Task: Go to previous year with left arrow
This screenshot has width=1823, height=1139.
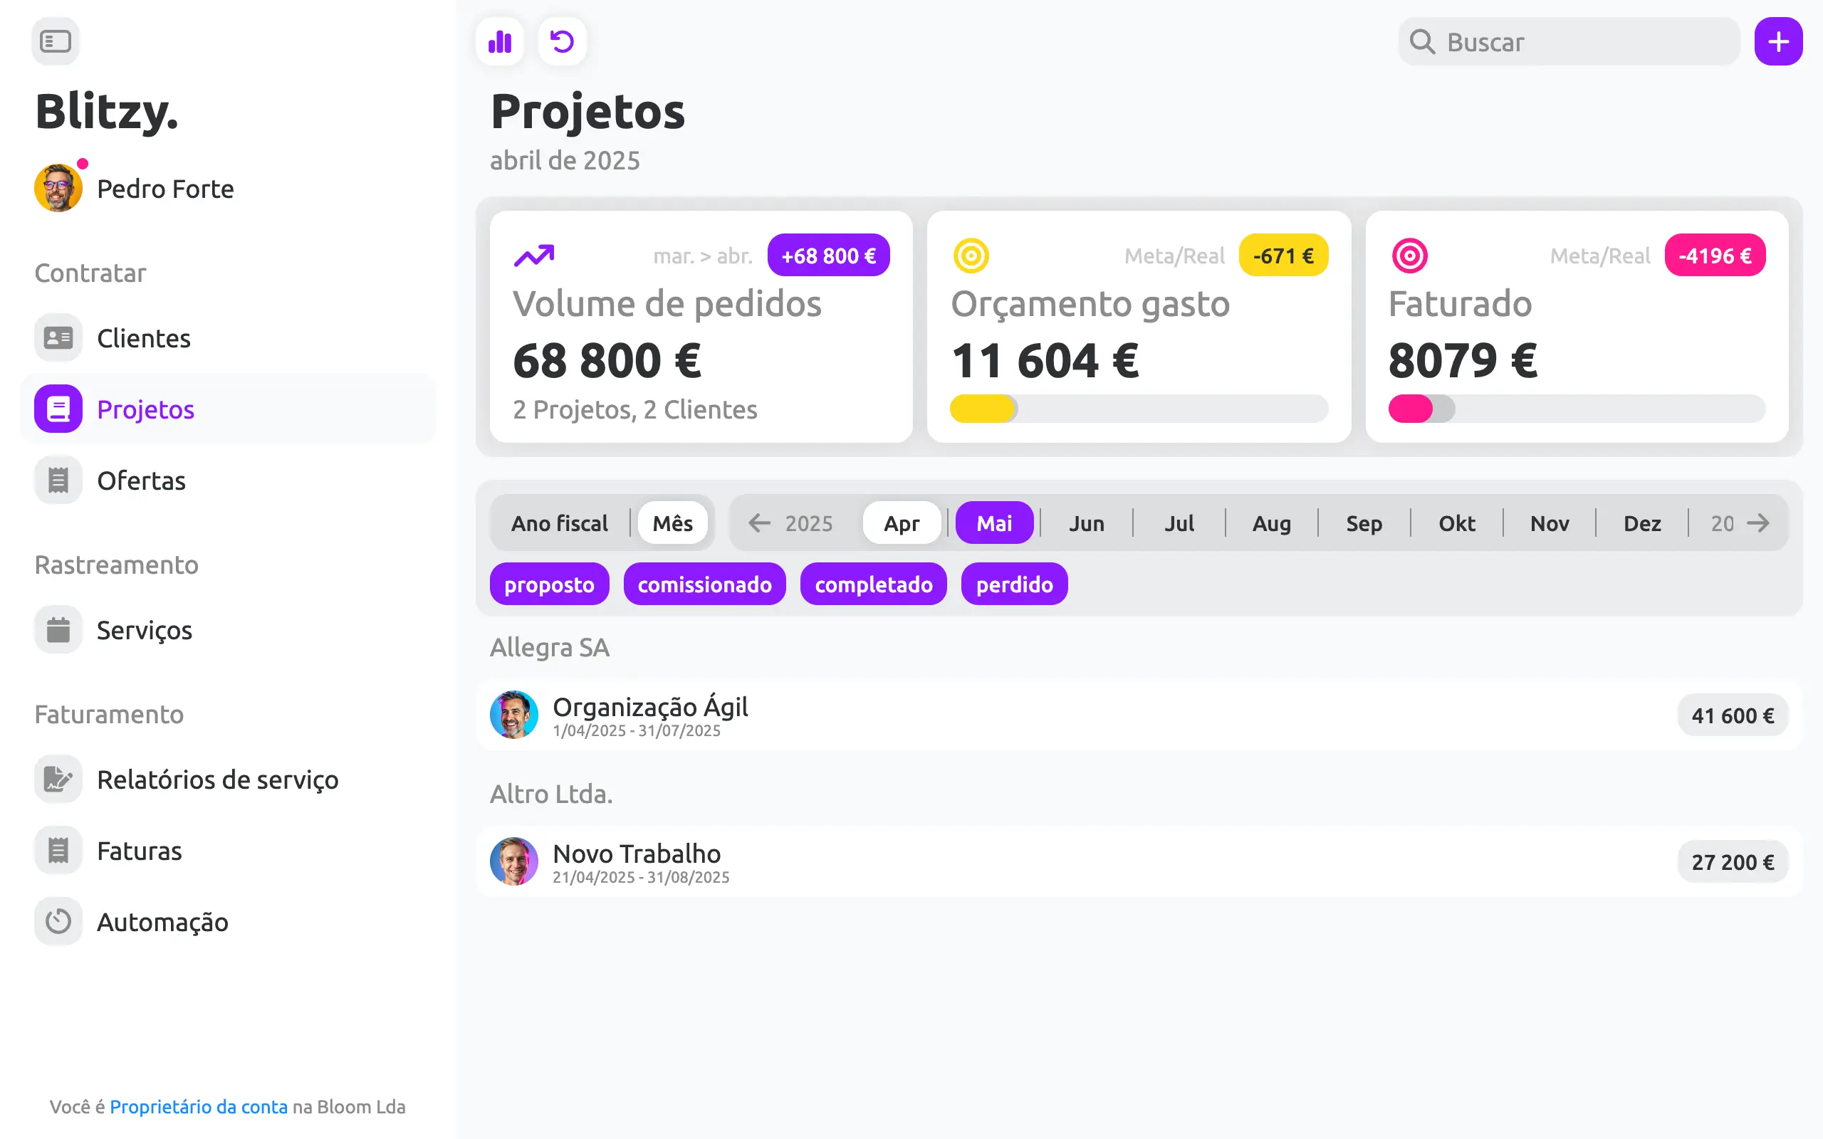Action: pos(759,523)
